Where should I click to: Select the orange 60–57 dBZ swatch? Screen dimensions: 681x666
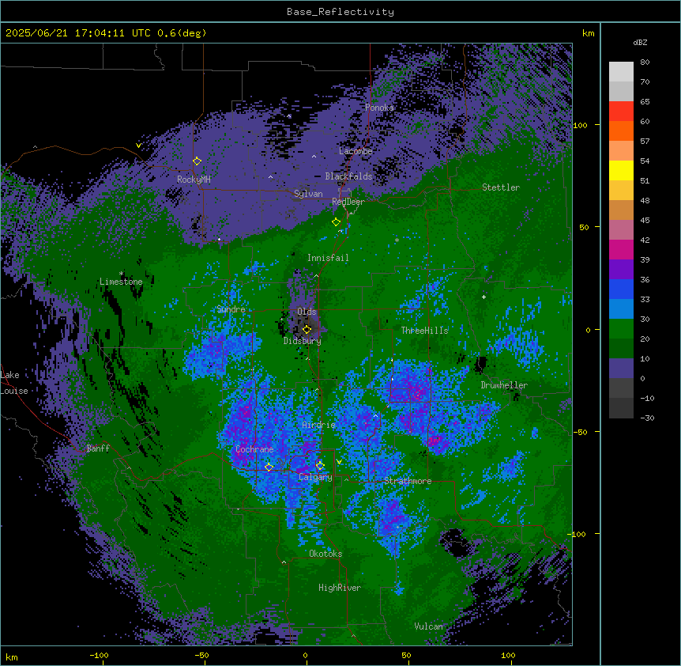621,131
